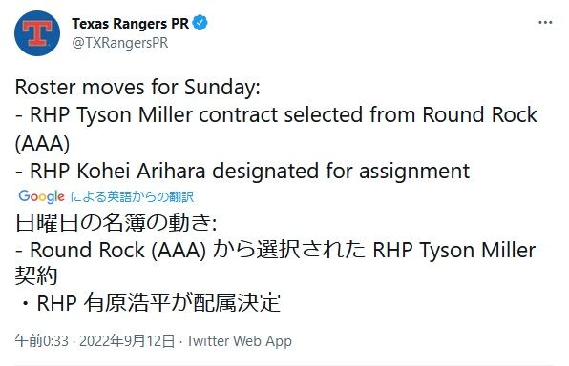Click the 契約 word in translated text
The image size is (569, 366).
(36, 276)
